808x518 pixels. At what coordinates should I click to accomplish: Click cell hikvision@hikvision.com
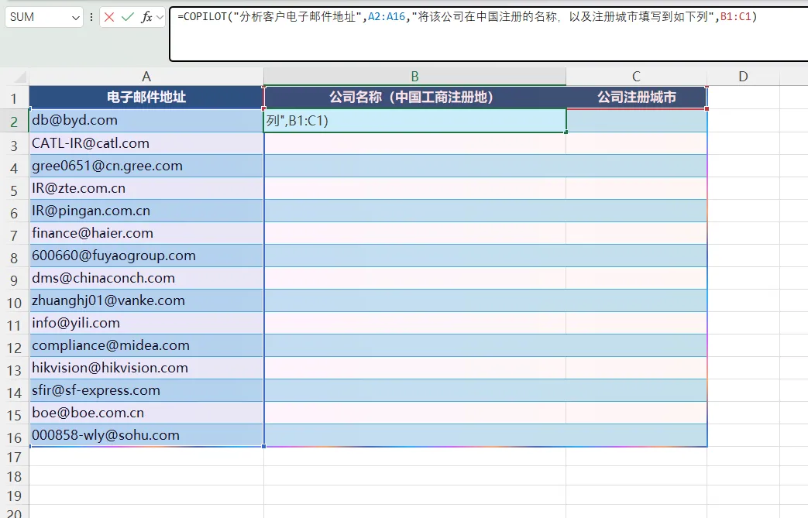146,368
